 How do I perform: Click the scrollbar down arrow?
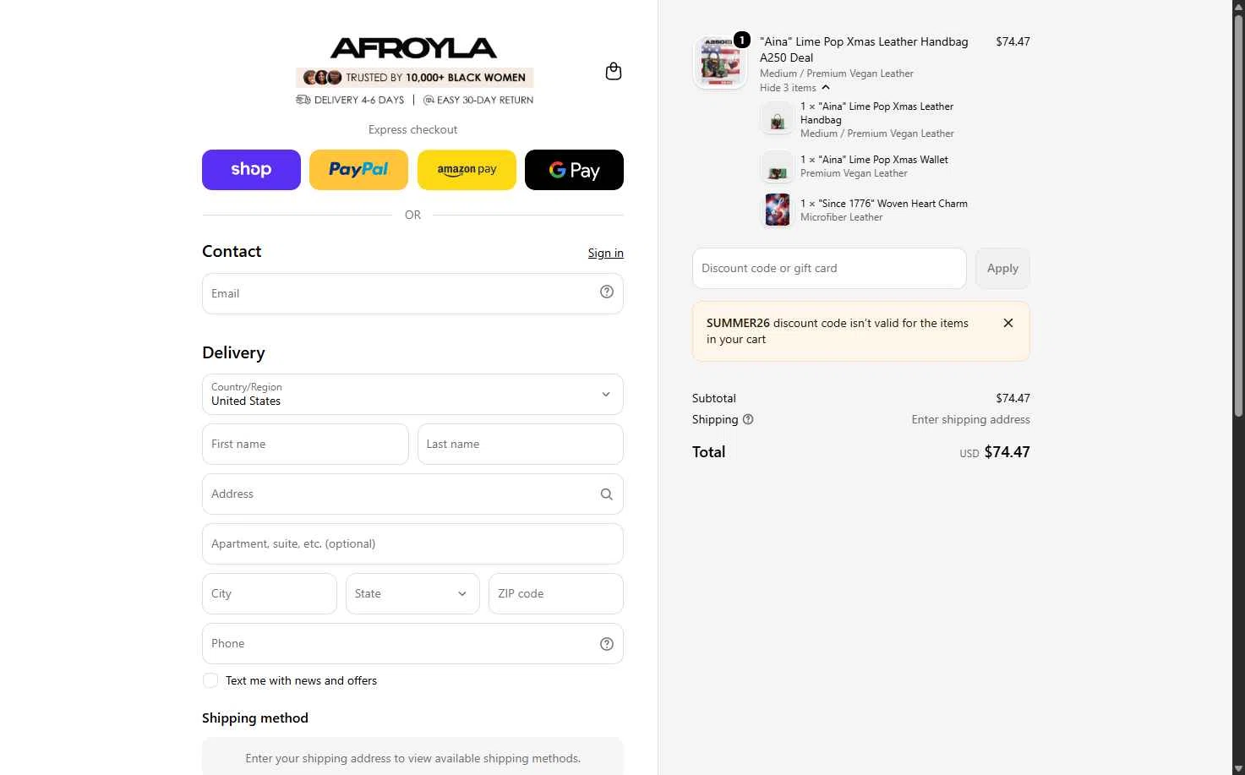1238,768
